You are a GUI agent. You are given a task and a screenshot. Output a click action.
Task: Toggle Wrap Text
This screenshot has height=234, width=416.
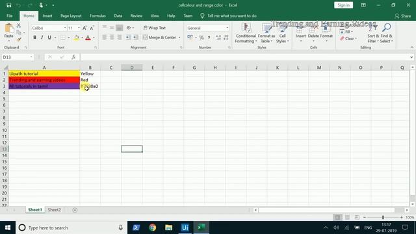(x=155, y=28)
